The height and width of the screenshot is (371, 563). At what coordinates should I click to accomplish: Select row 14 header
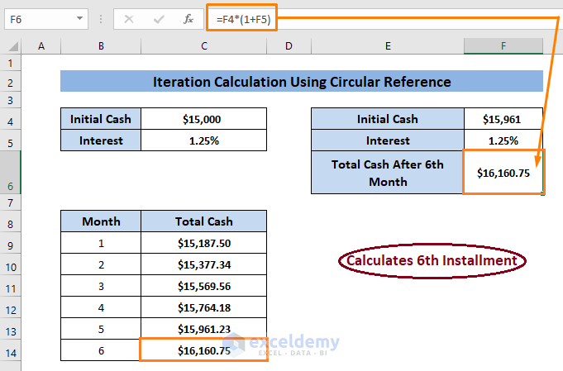pyautogui.click(x=12, y=350)
